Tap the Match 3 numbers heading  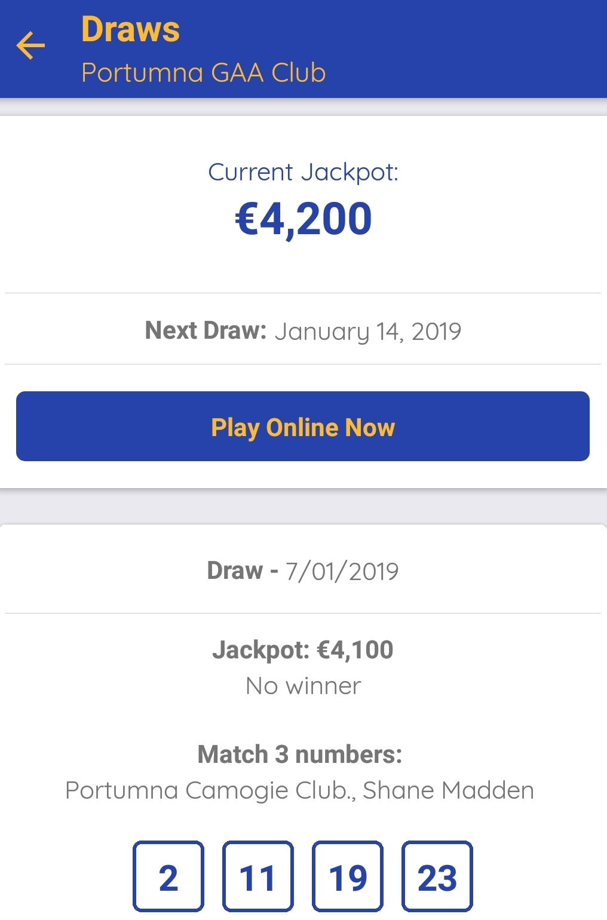(x=300, y=755)
